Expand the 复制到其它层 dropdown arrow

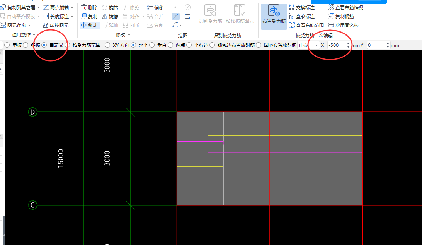coord(38,7)
